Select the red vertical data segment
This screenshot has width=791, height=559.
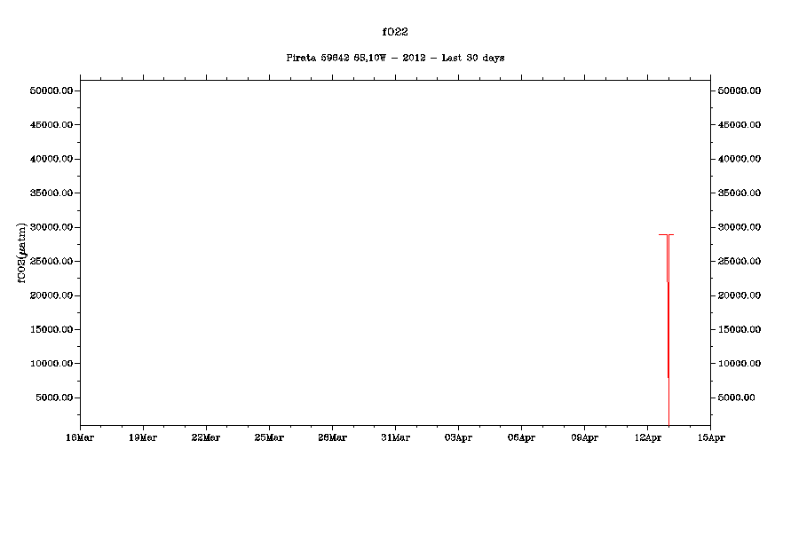[668, 328]
